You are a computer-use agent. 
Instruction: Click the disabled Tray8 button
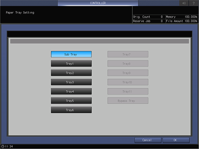(128, 64)
